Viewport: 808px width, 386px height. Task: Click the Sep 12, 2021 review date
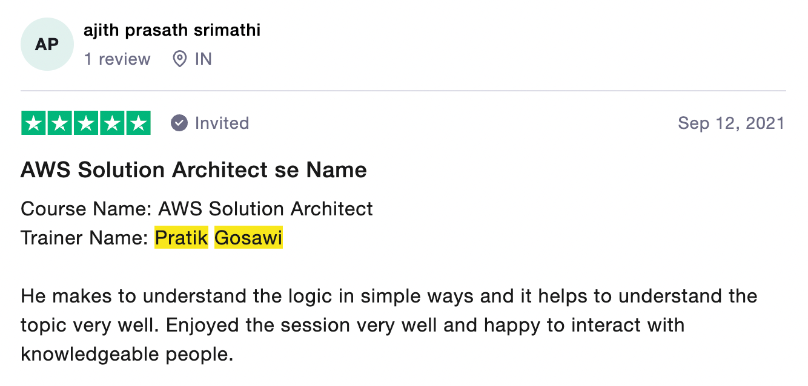point(730,123)
